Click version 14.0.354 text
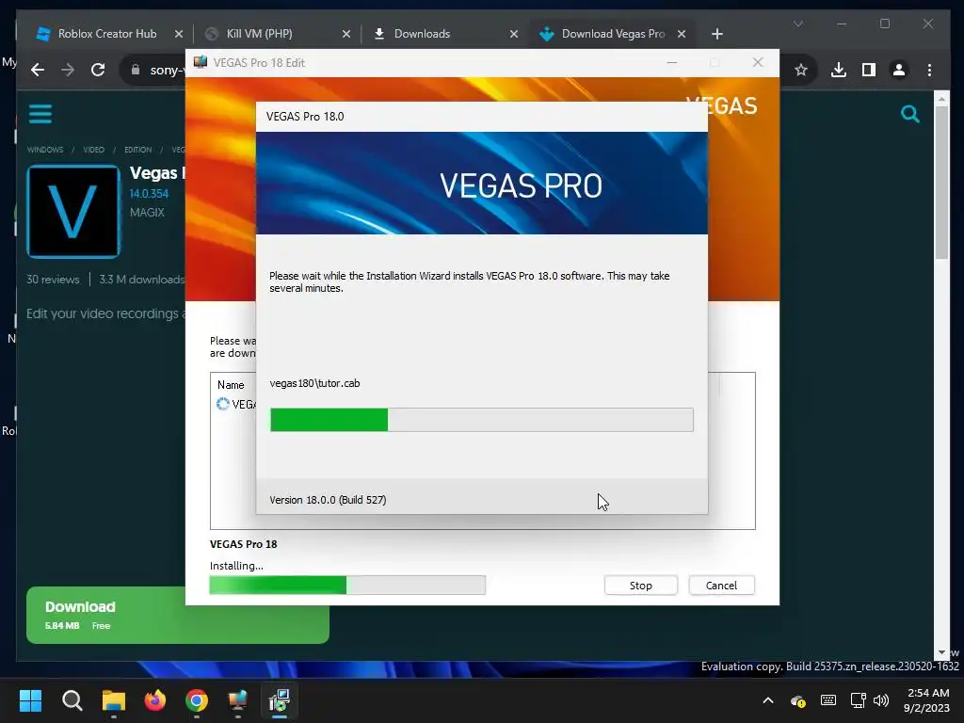Screen dimensions: 964x723 coord(149,194)
